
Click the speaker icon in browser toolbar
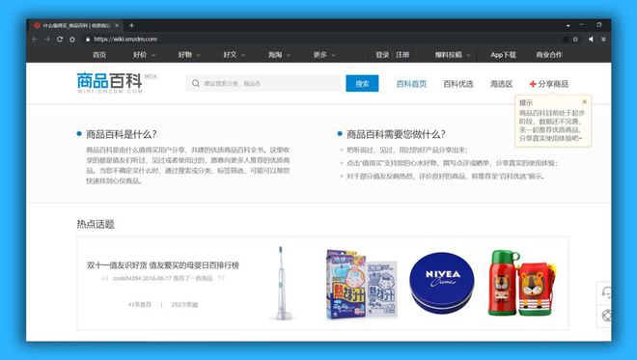(591, 39)
